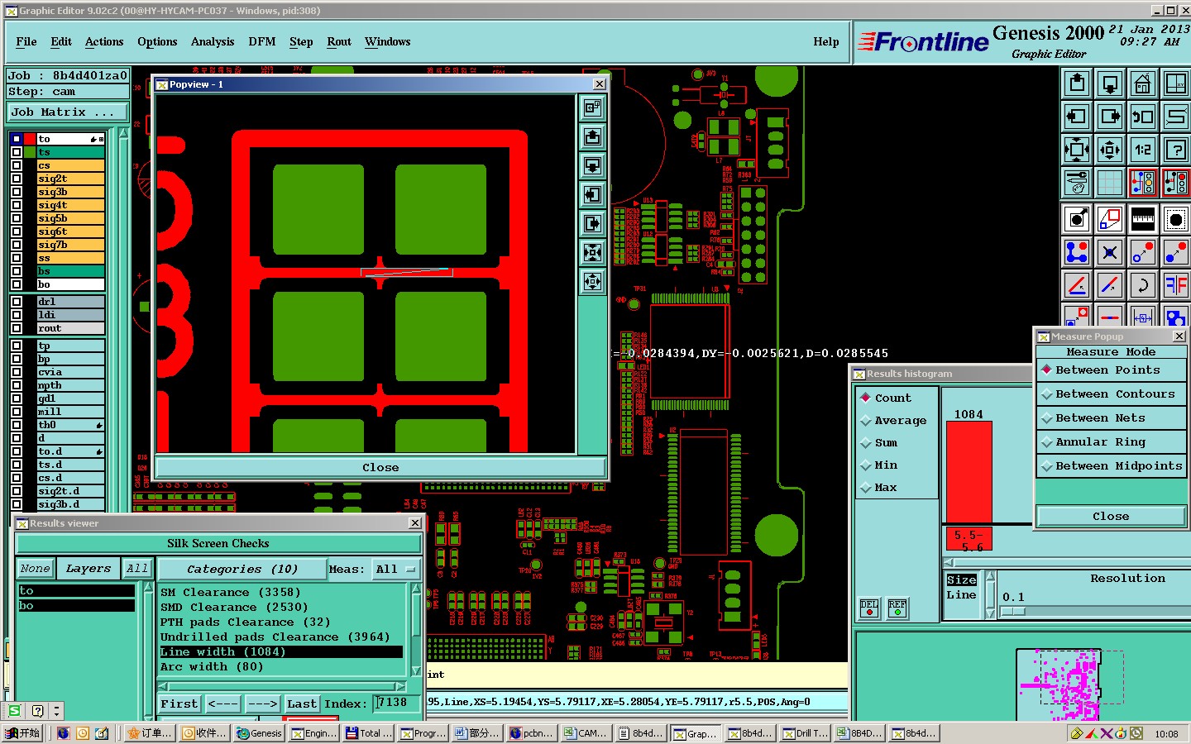The height and width of the screenshot is (744, 1191).
Task: Click the ruler measure tool icon
Action: tap(1143, 219)
